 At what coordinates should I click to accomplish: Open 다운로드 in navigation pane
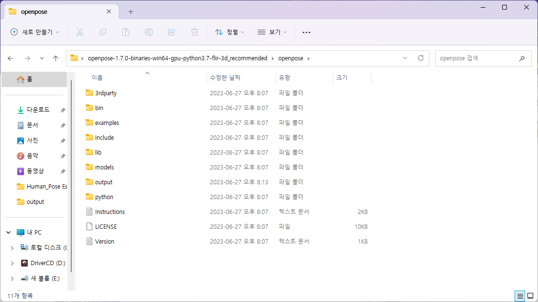click(38, 110)
